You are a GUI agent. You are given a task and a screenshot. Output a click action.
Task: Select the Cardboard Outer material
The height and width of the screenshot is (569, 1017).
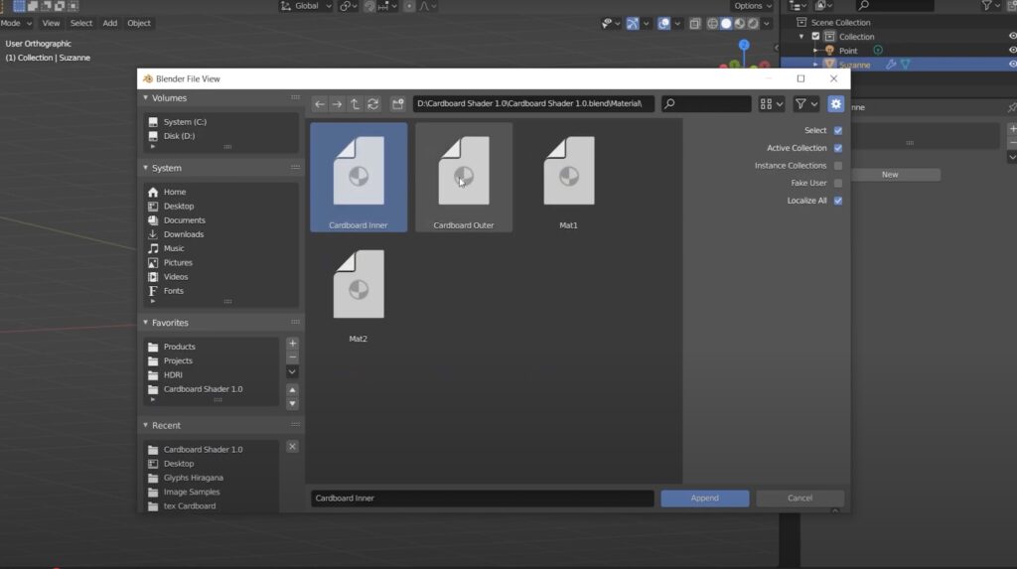click(x=464, y=177)
